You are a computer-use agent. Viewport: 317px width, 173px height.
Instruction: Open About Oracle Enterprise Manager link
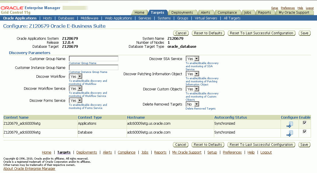29,169
